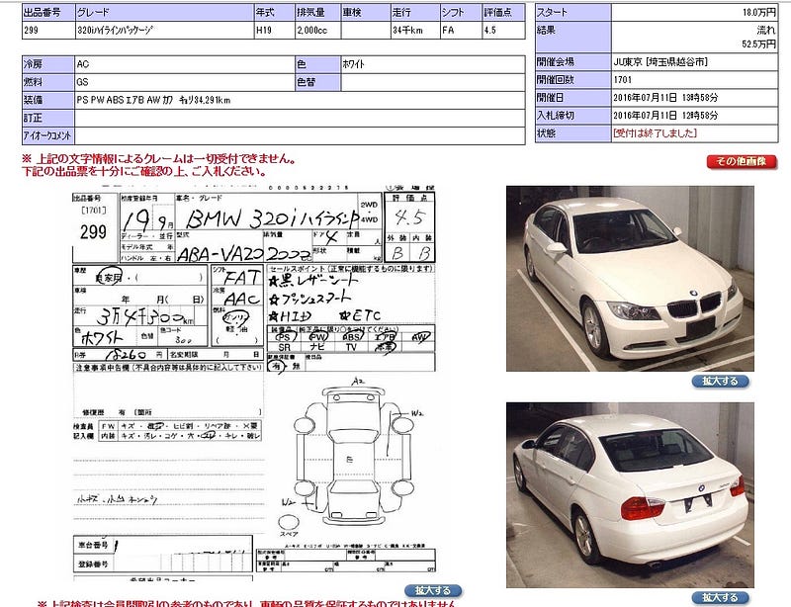Click the venue JU東京 [埼玉県越谷市]
Image resolution: width=791 pixels, height=607 pixels.
pyautogui.click(x=660, y=62)
